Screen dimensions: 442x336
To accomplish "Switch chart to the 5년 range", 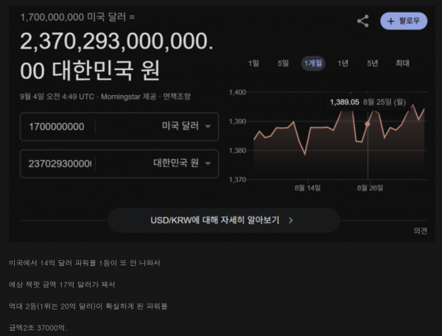I will [372, 63].
